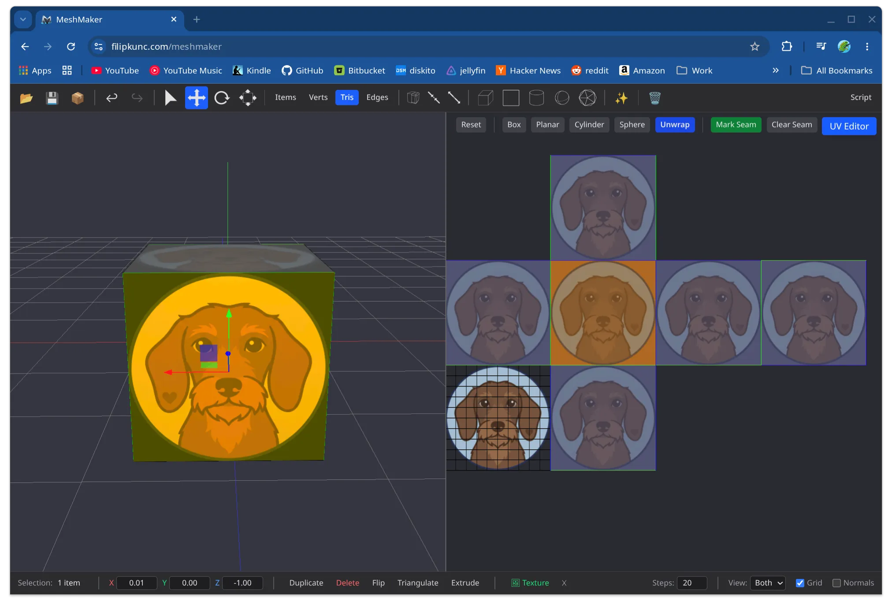892x615 pixels.
Task: Toggle the wireframe cube view icon
Action: coord(413,98)
